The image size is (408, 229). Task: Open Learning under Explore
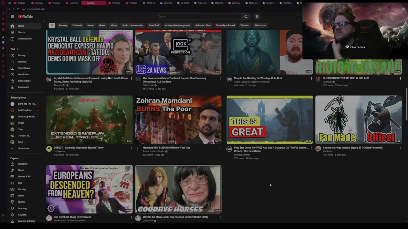click(x=25, y=208)
